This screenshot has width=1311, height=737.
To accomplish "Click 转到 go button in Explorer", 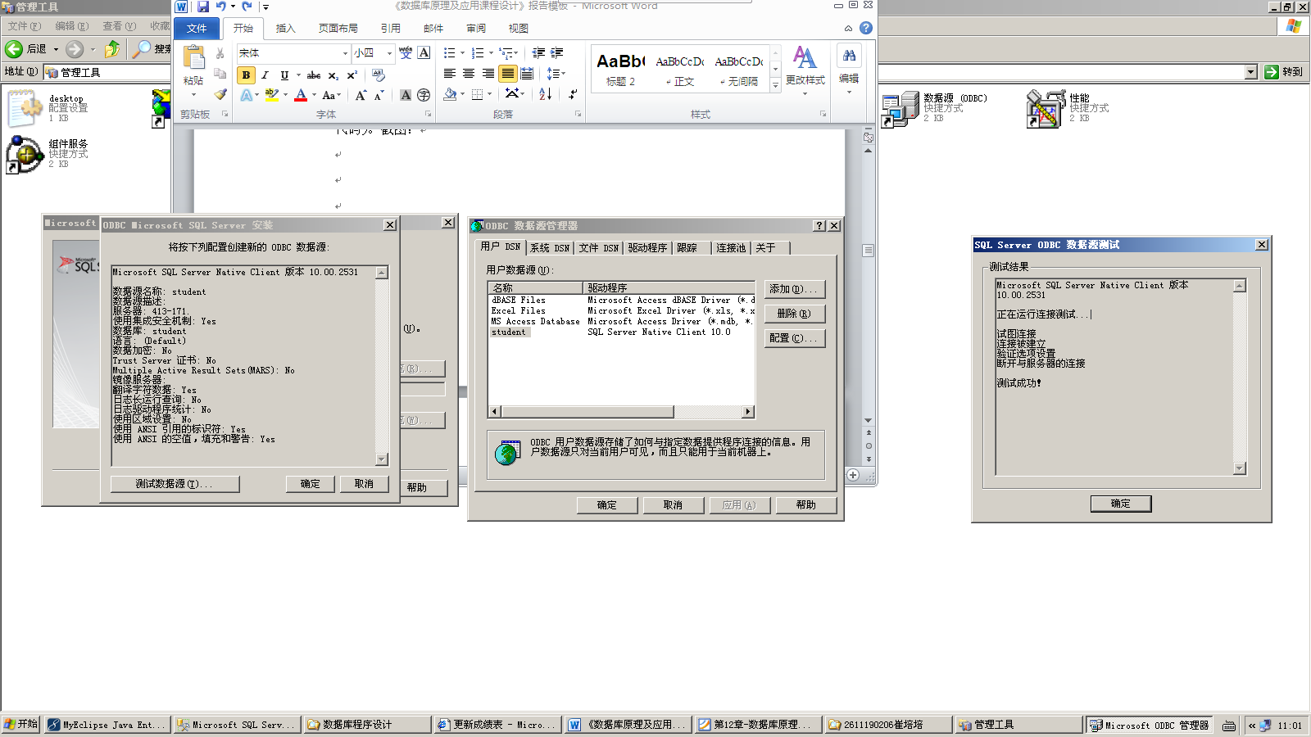I will 1284,72.
